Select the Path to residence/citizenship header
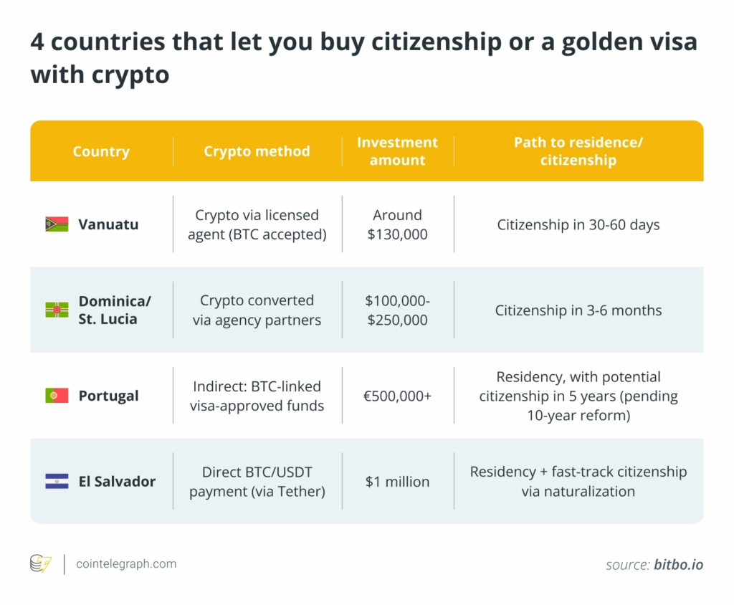This screenshot has height=605, width=734. pyautogui.click(x=578, y=151)
